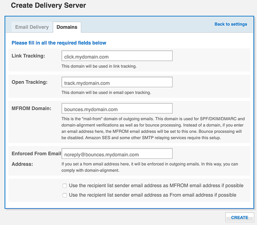Enable sender email as MFROM address checkbox

(65, 186)
